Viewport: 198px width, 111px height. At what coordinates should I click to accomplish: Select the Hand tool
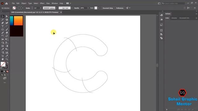click(x=3, y=59)
